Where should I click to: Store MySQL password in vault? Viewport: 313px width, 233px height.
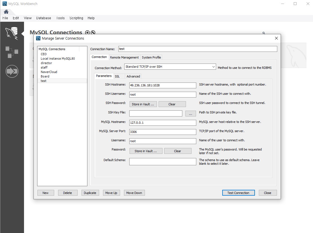coord(146,151)
